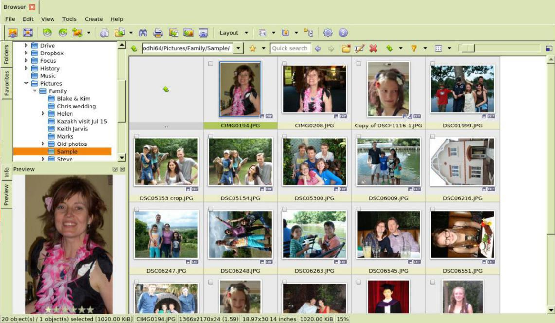Click the printer icon
Image resolution: width=555 pixels, height=323 pixels.
pyautogui.click(x=158, y=33)
